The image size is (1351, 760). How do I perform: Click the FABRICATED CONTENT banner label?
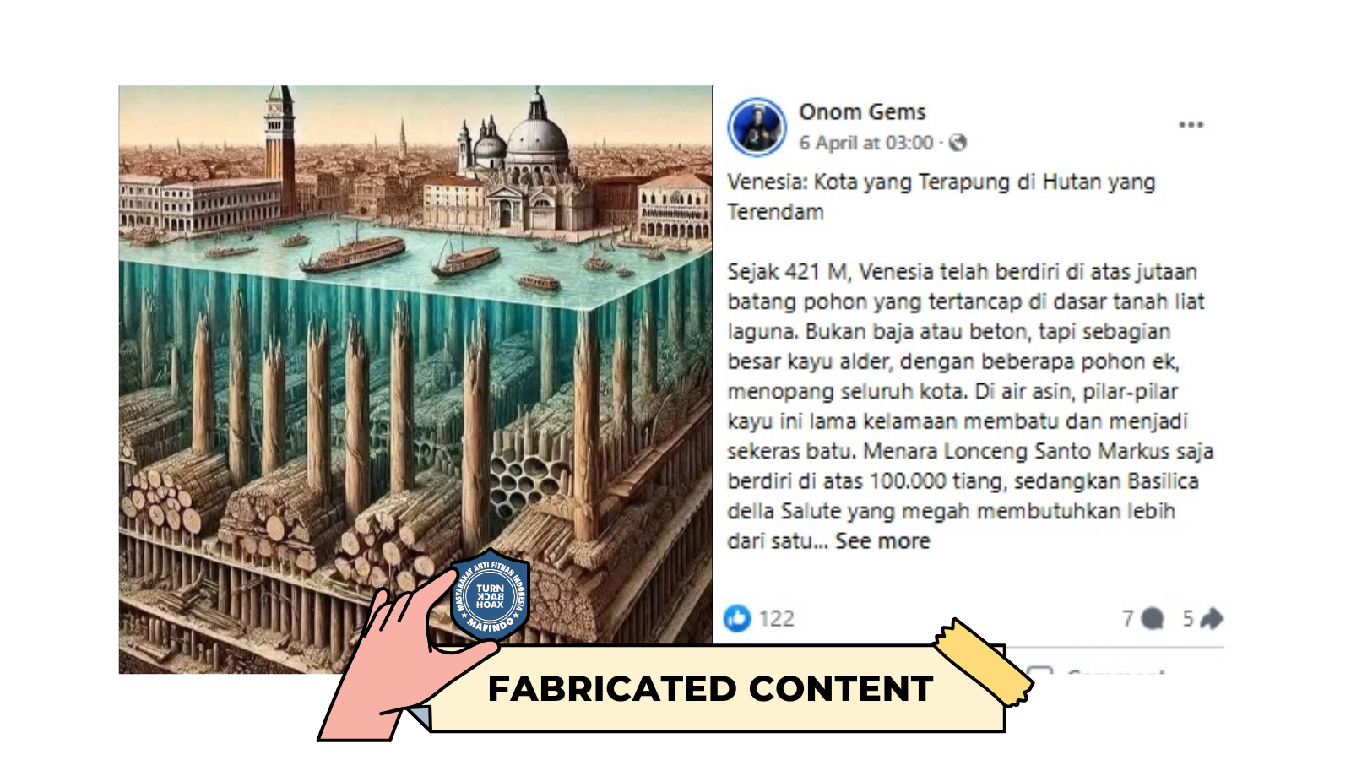[x=710, y=689]
